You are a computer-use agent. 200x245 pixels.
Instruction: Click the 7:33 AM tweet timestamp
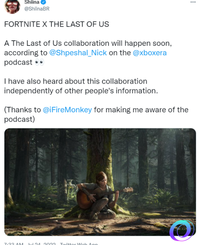pyautogui.click(x=14, y=244)
